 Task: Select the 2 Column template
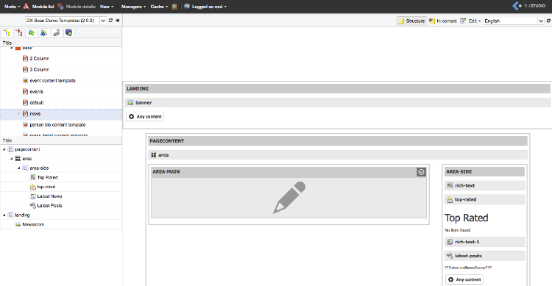(x=40, y=58)
